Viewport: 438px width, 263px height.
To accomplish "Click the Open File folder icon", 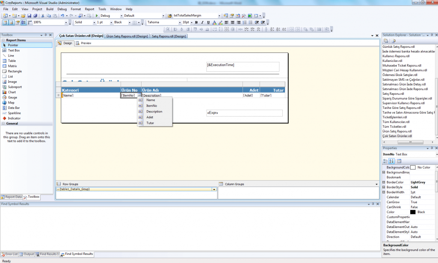I will (23, 16).
